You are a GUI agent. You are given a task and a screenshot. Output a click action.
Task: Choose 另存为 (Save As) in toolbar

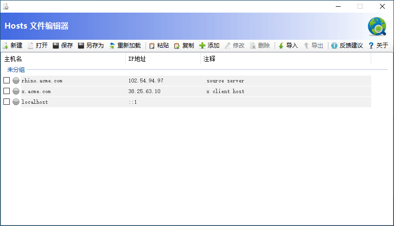(91, 46)
